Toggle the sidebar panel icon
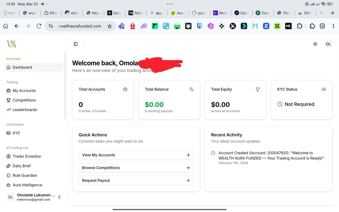339x212 pixels. coord(76,44)
